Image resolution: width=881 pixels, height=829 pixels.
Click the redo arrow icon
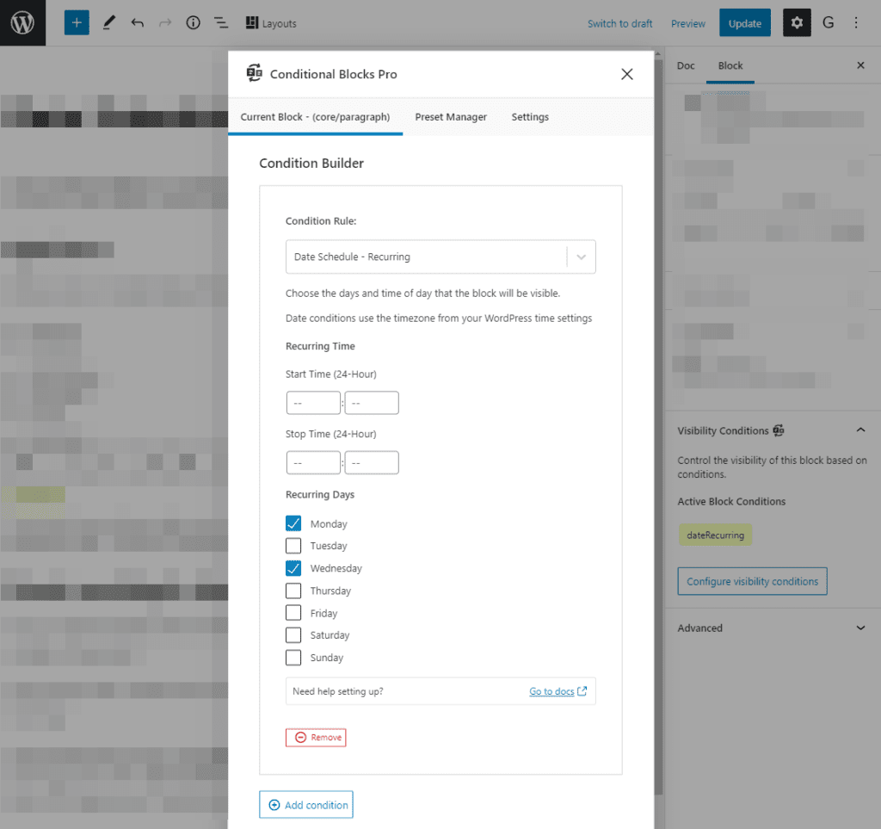pos(164,23)
